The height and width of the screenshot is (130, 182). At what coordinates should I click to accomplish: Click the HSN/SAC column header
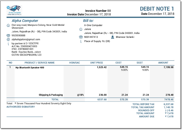(x=75, y=63)
